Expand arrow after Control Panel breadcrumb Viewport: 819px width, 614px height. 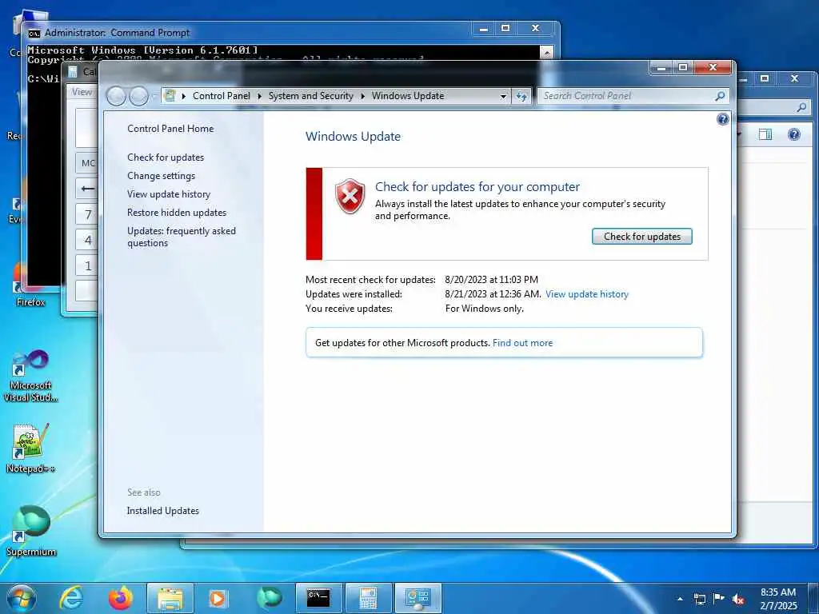pos(259,96)
